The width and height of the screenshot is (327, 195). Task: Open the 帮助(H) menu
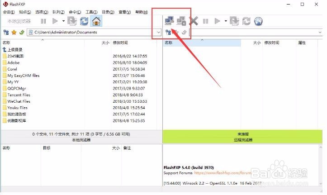142,12
